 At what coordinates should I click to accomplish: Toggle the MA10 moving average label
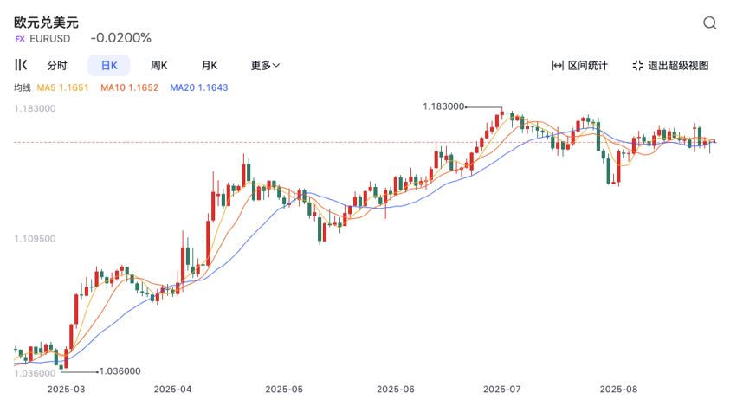coord(129,87)
